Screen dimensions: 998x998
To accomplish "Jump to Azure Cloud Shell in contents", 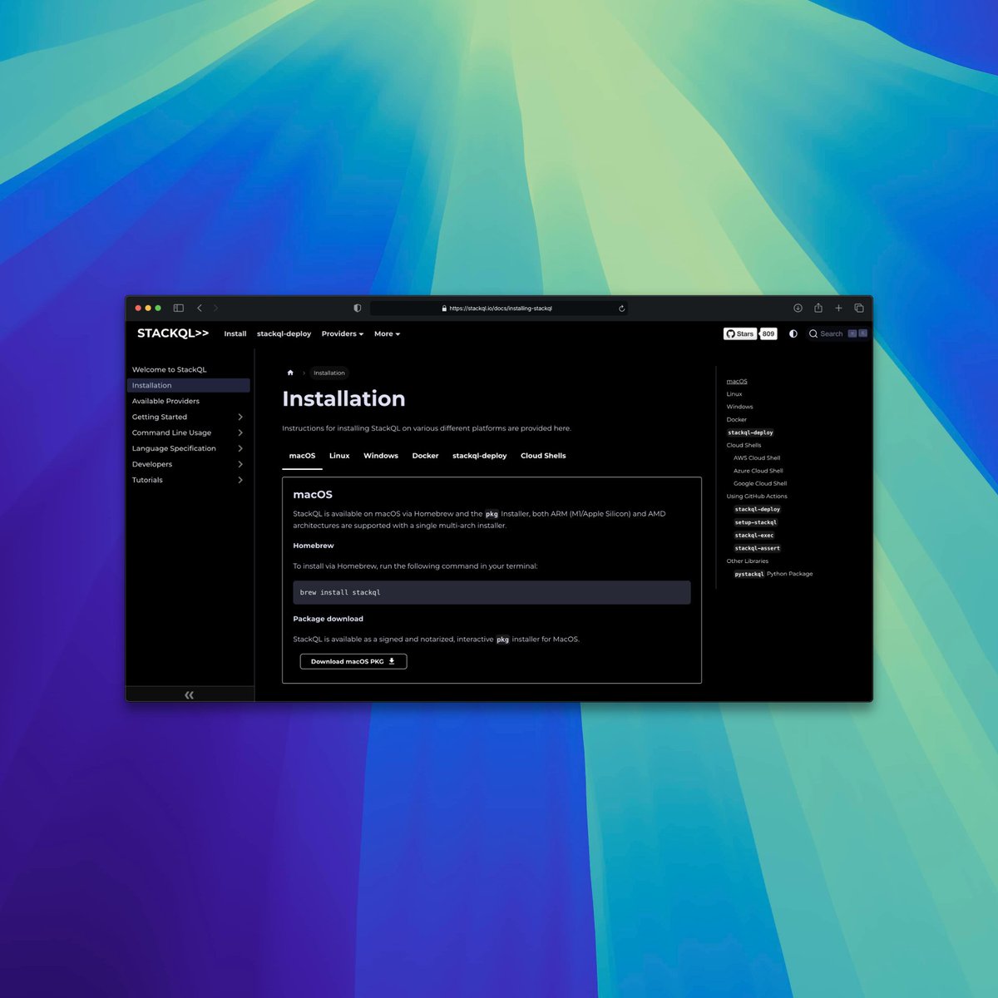I will 758,471.
